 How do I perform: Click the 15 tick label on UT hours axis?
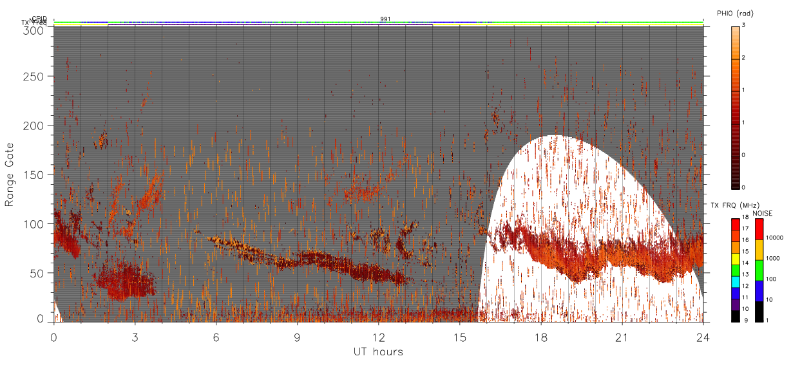coord(460,337)
